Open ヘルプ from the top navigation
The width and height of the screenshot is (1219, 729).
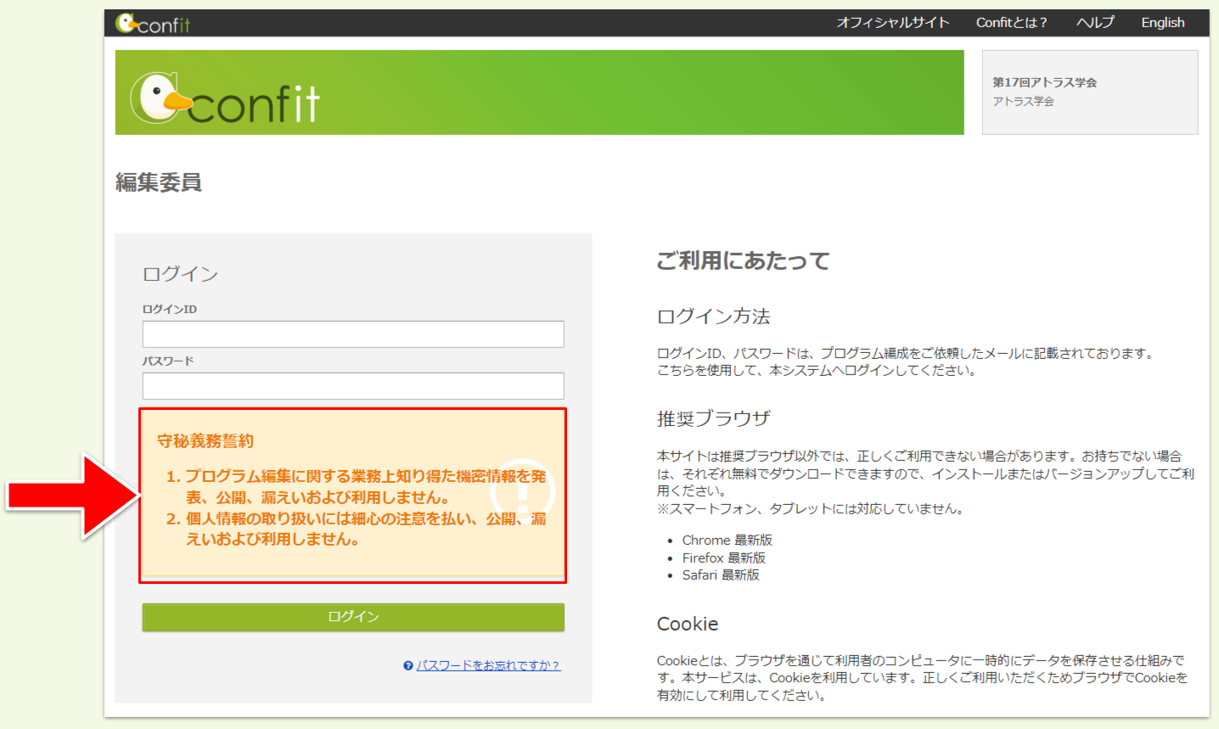(1095, 23)
